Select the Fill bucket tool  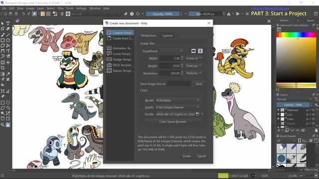pyautogui.click(x=2, y=85)
